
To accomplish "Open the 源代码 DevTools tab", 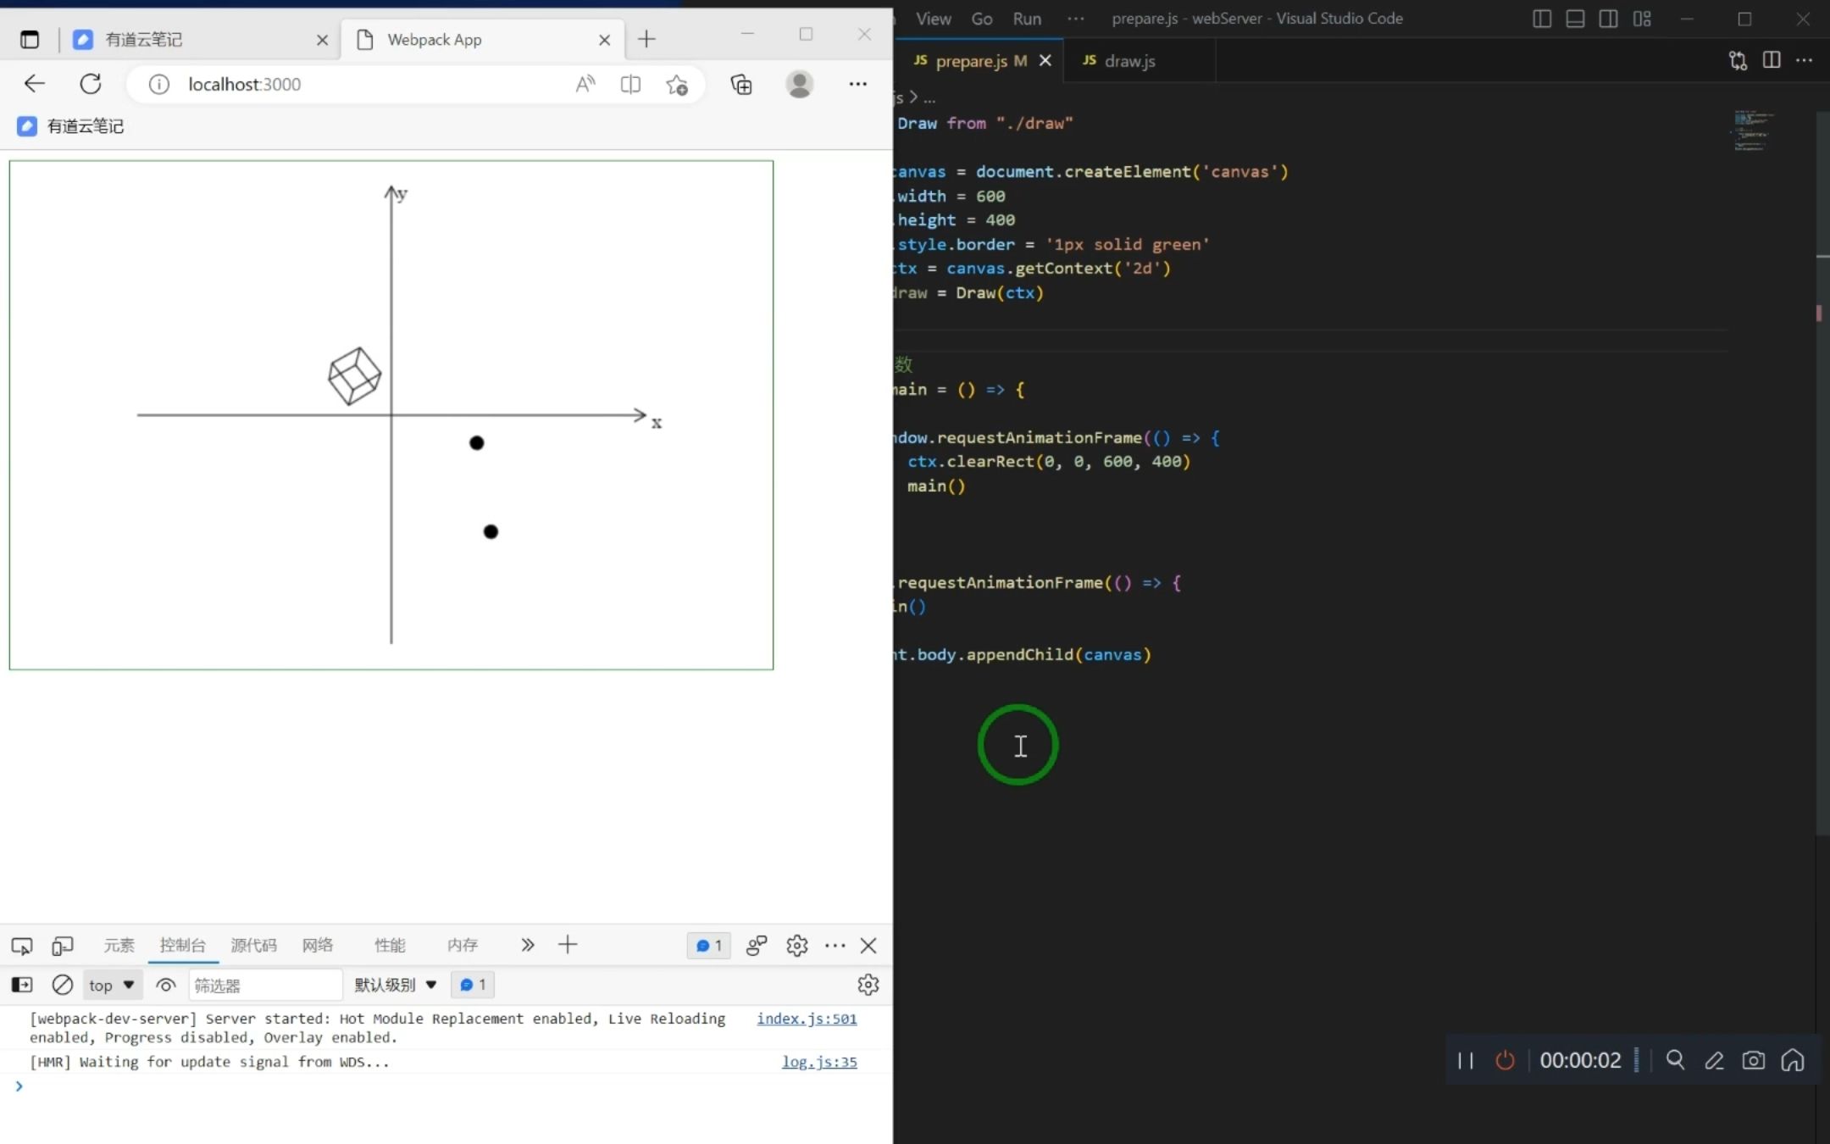I will (253, 945).
